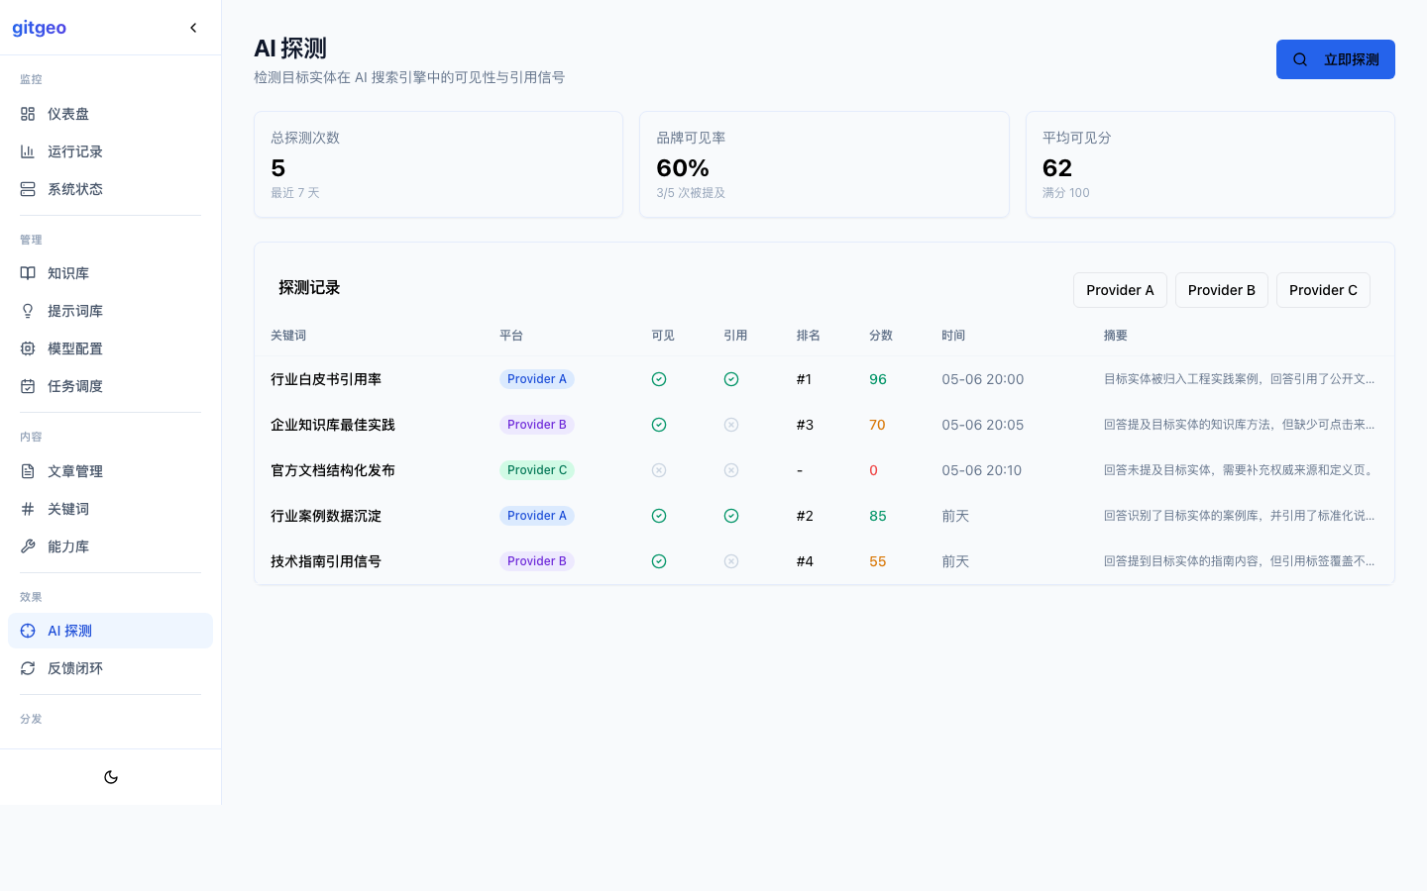
Task: Filter records by Provider A button
Action: 1120,290
